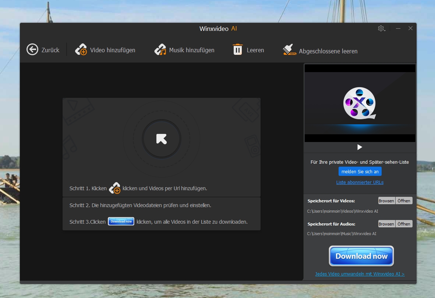
Task: Click Öffnen for Speicherort für Videos
Action: pos(404,201)
